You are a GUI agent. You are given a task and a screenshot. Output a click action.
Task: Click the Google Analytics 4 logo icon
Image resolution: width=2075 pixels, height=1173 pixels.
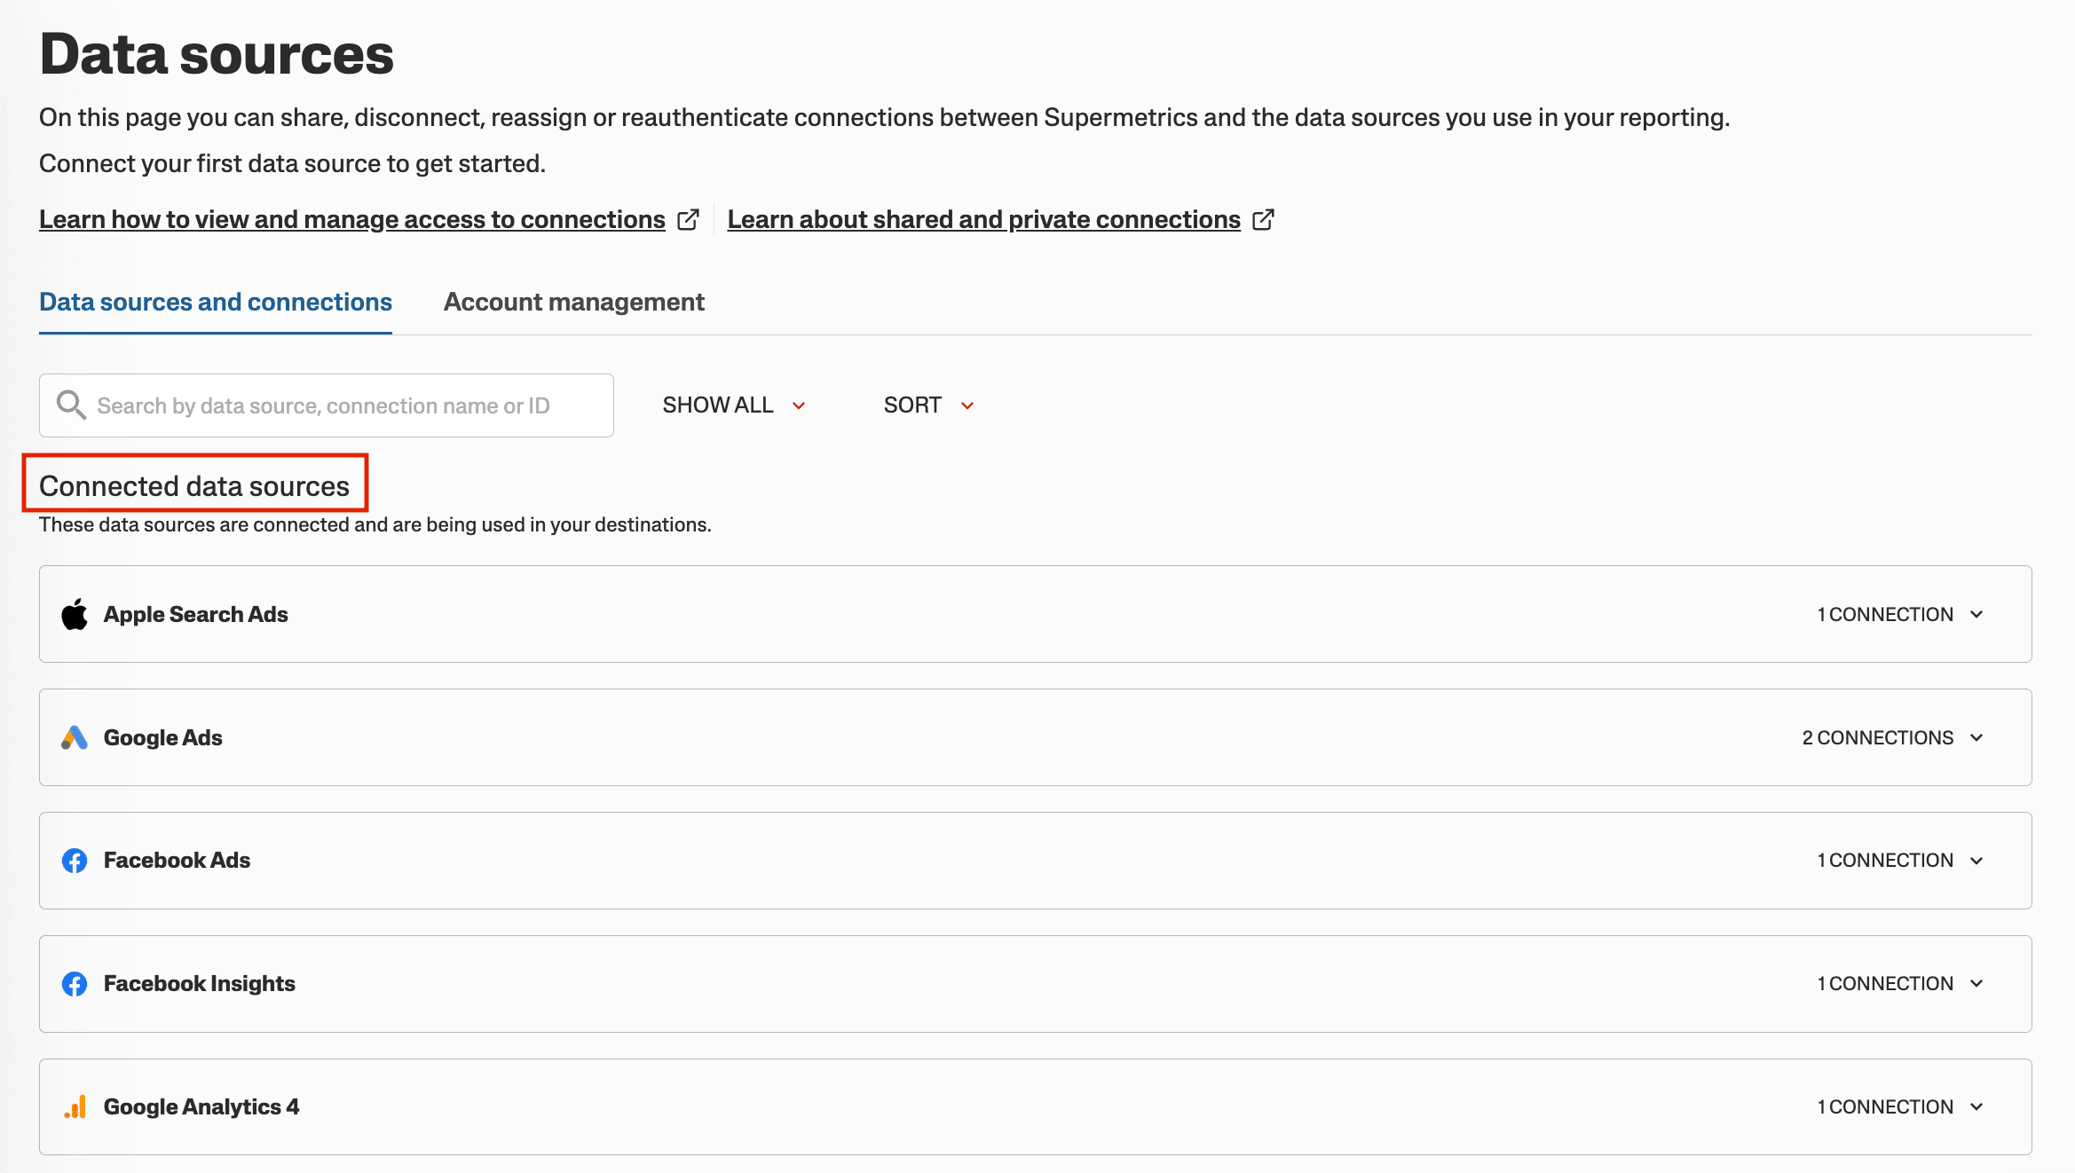(75, 1106)
